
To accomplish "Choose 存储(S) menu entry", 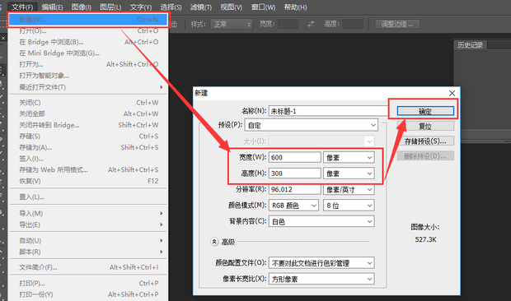I will tap(88, 137).
